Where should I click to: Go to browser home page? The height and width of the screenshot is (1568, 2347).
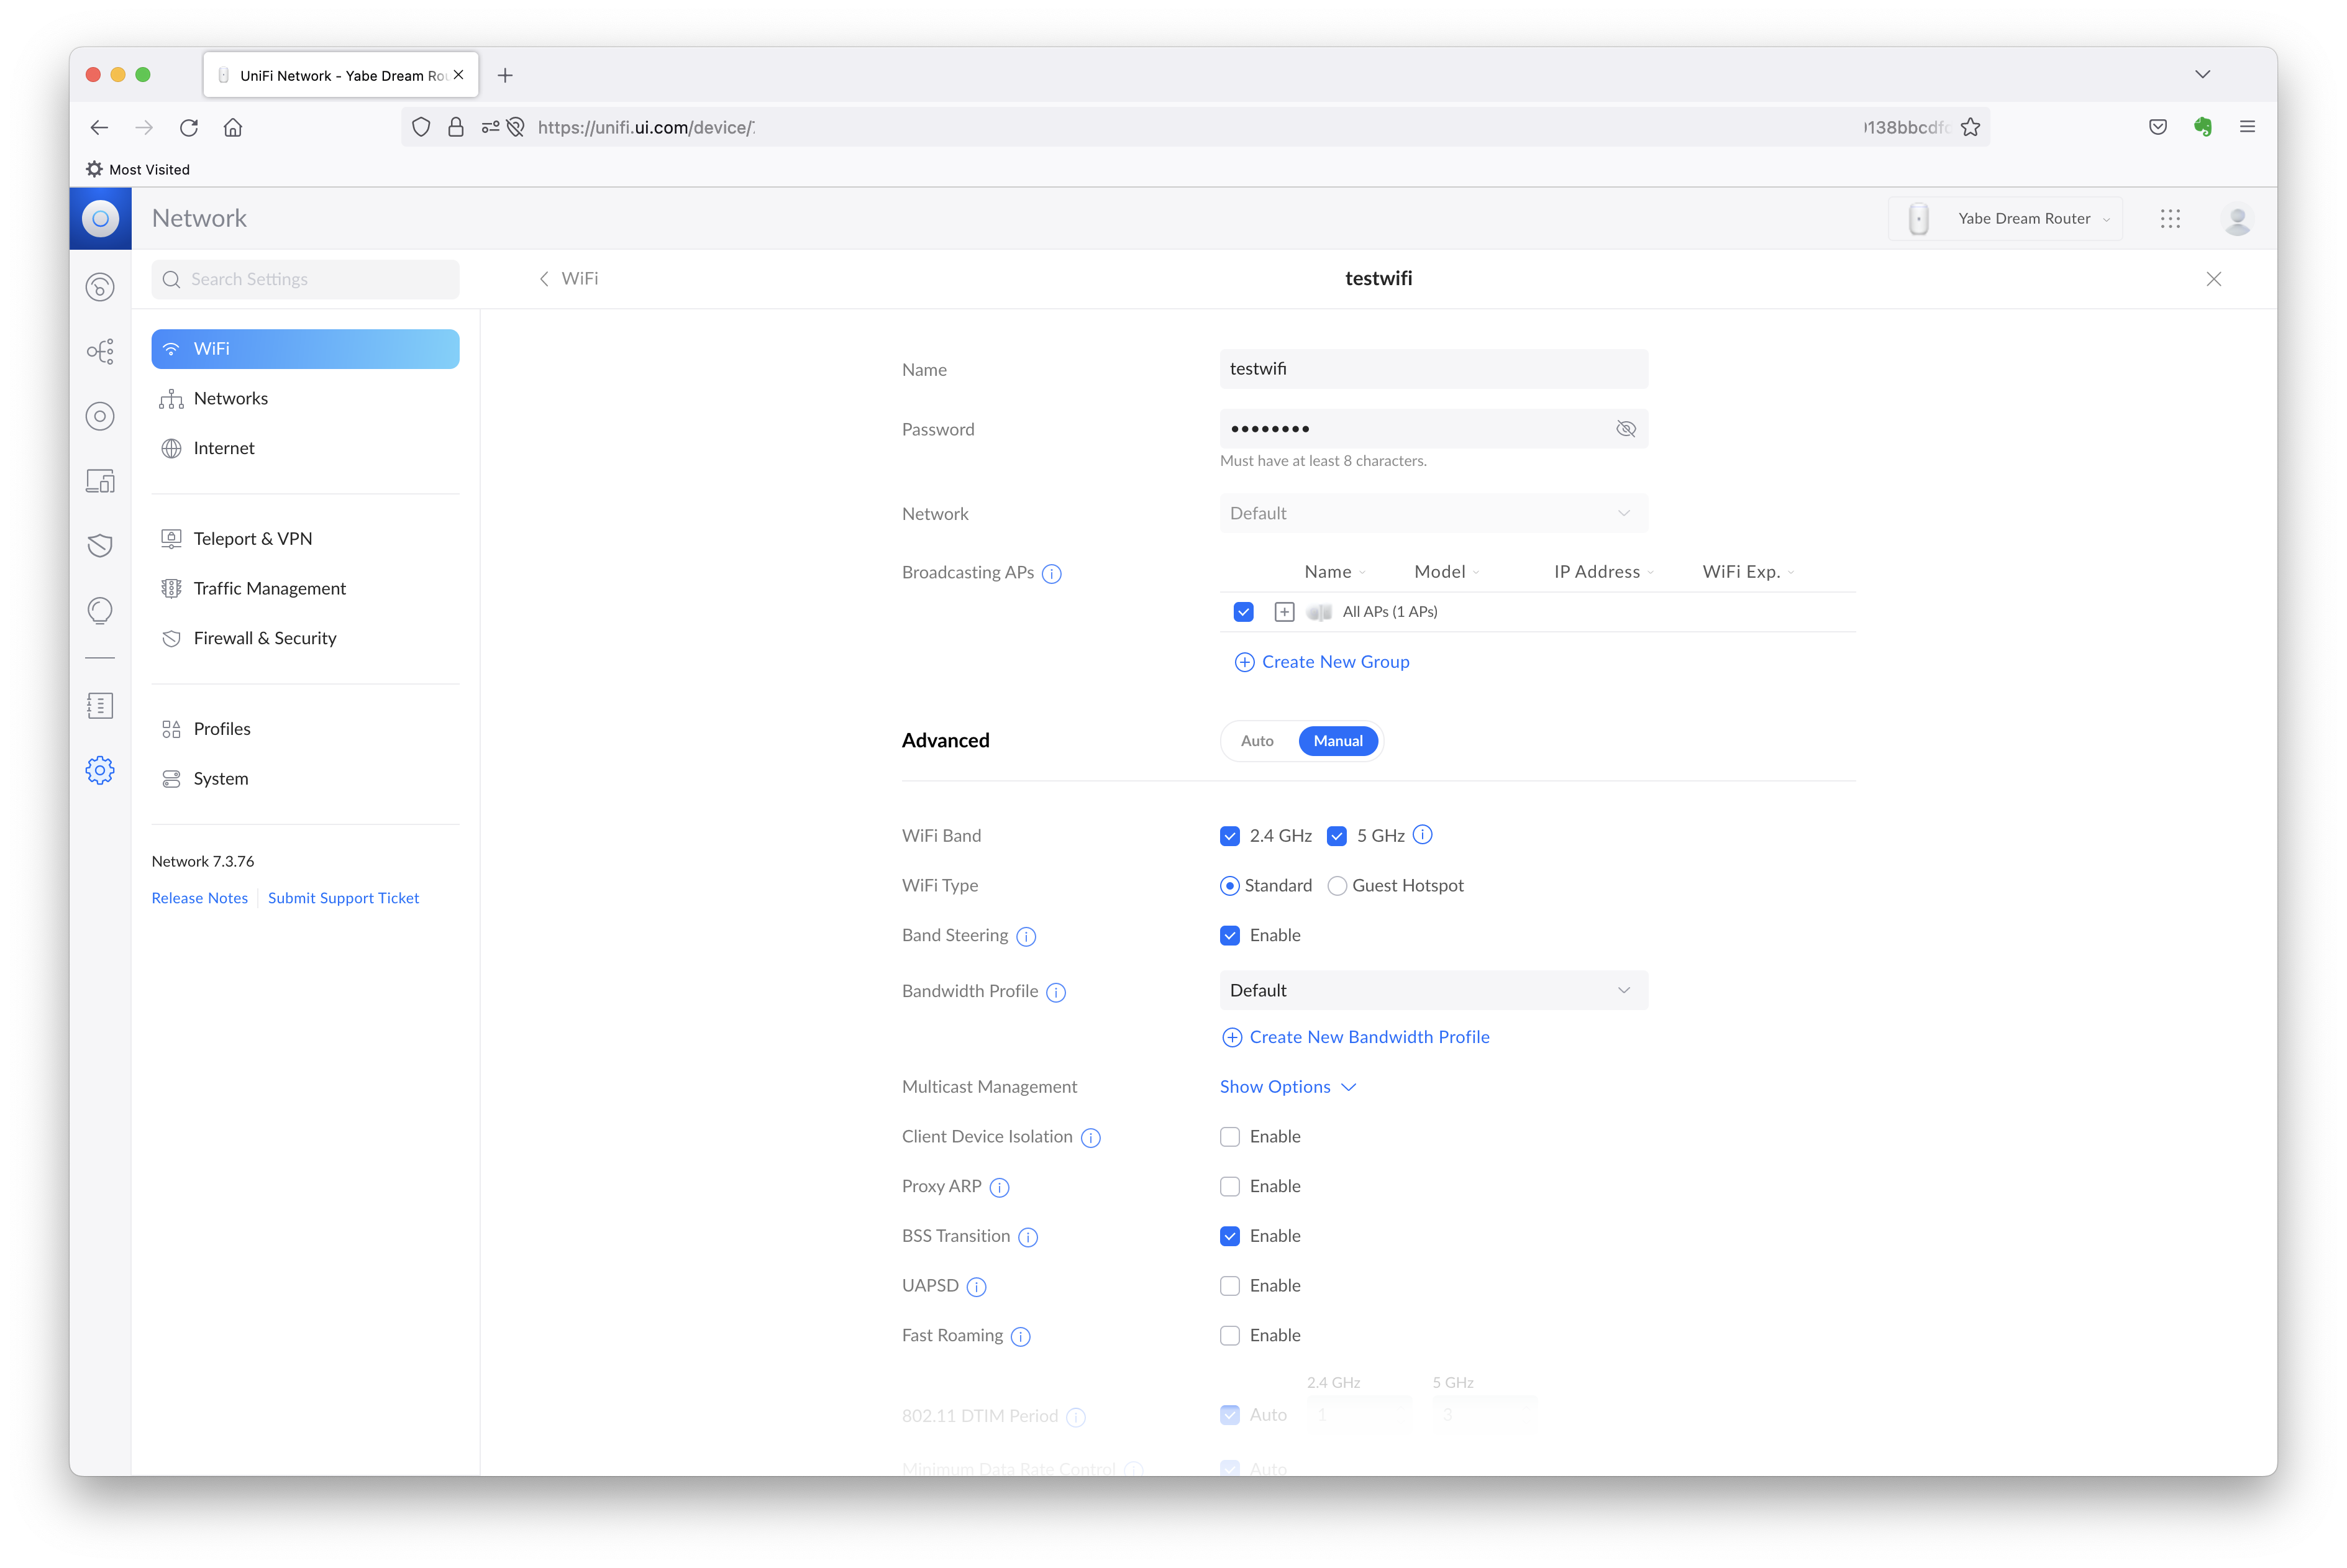click(233, 127)
